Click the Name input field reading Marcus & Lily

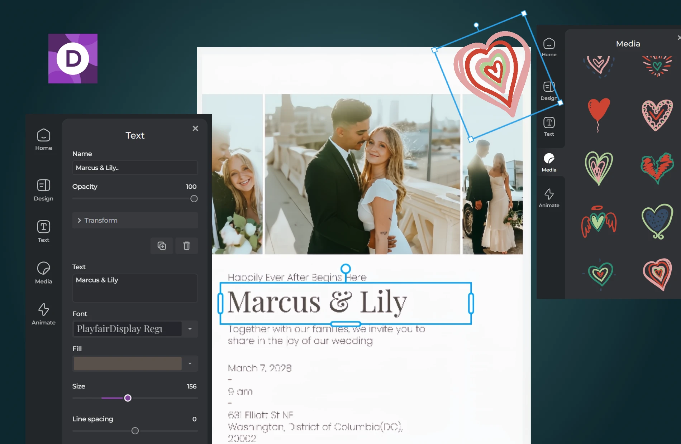pos(135,168)
